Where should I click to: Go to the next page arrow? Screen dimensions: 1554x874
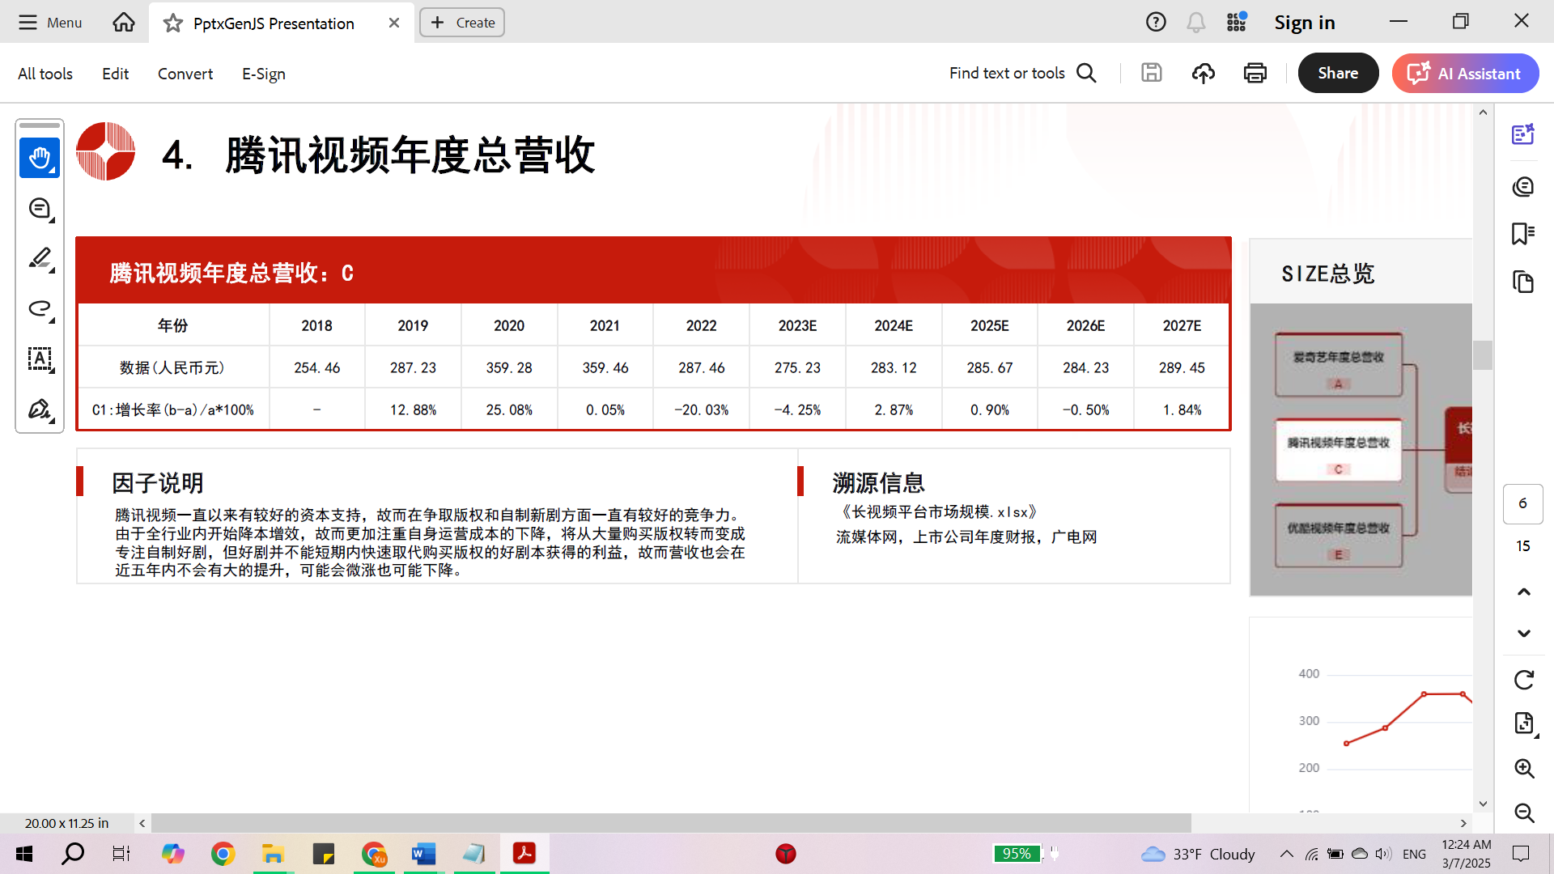tap(1524, 634)
